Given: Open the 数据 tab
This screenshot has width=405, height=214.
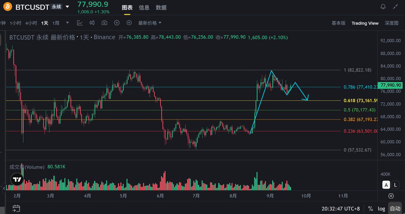Looking at the screenshot, I should click(161, 7).
